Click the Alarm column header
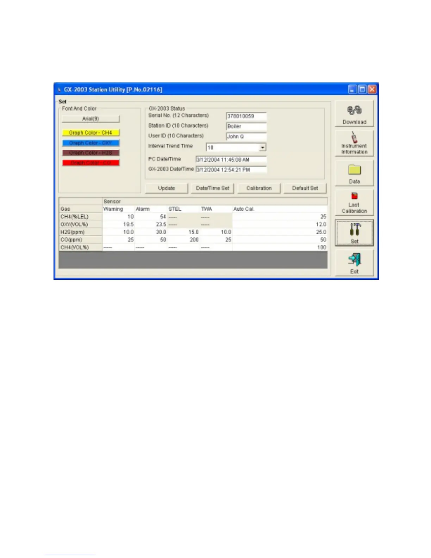Screen dimensions: 431x558 point(151,209)
